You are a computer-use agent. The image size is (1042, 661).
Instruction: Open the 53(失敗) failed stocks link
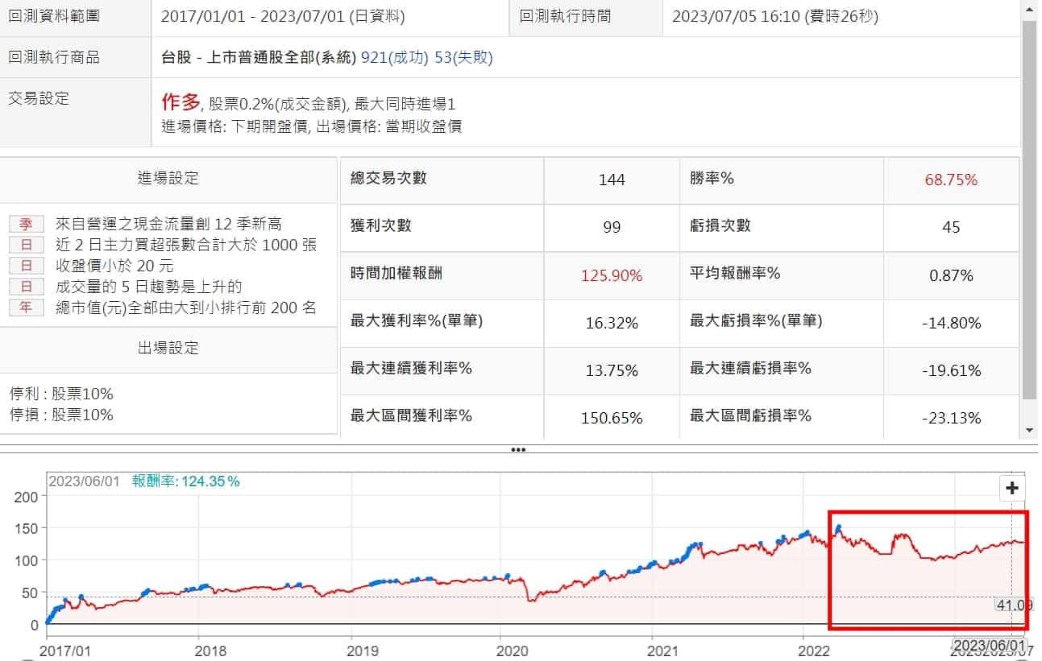(x=463, y=58)
